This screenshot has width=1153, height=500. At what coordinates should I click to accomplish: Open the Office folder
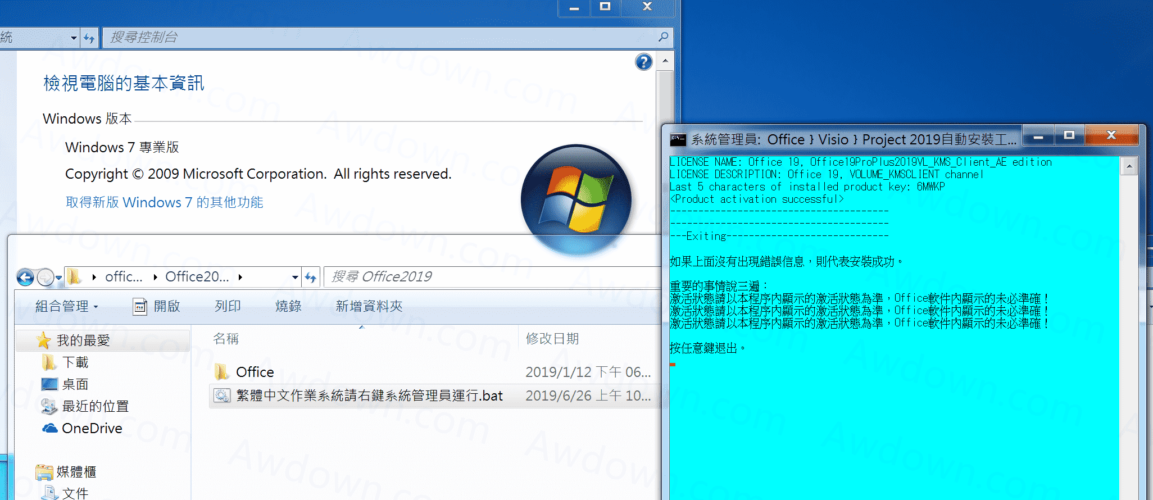255,372
